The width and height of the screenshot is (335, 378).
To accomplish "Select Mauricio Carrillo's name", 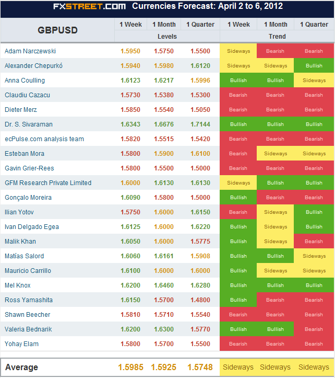I will tap(28, 271).
